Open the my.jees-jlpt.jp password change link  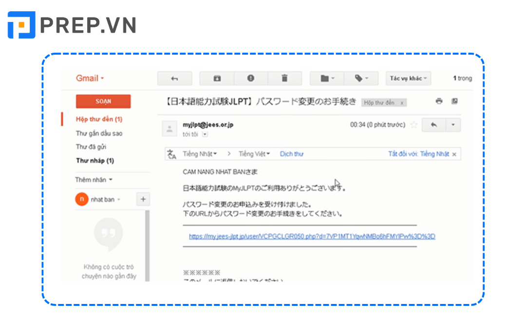point(312,236)
